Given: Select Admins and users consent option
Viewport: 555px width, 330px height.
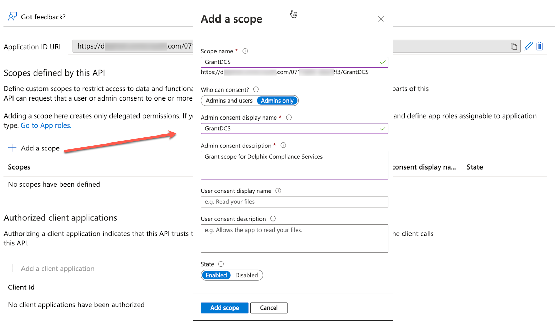Looking at the screenshot, I should tap(229, 101).
